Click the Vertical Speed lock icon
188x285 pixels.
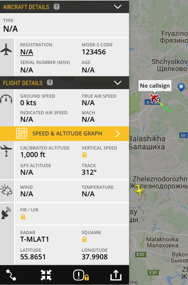click(84, 155)
